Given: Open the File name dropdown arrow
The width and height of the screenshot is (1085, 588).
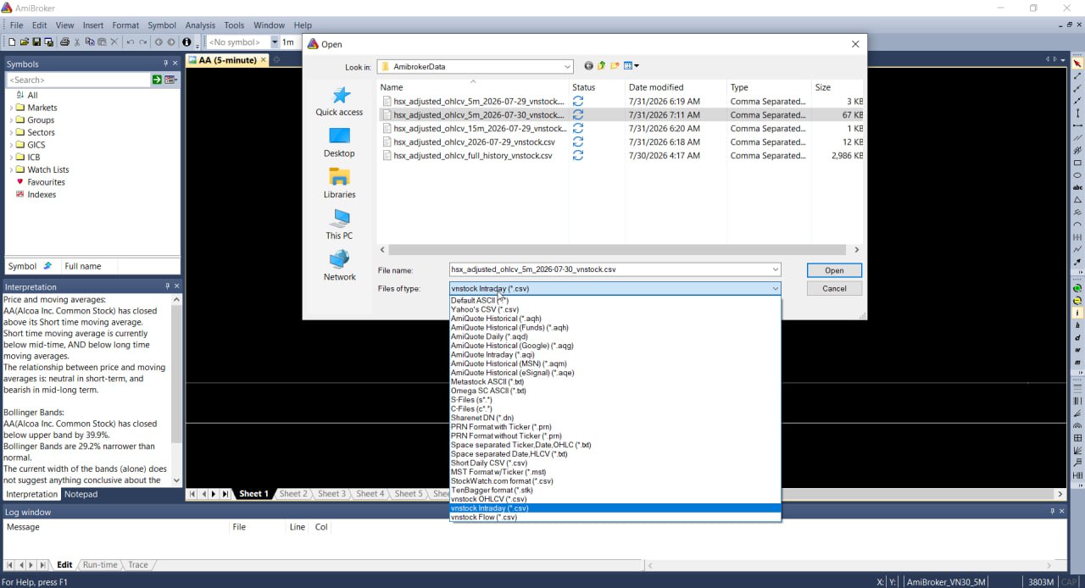Looking at the screenshot, I should (x=775, y=269).
